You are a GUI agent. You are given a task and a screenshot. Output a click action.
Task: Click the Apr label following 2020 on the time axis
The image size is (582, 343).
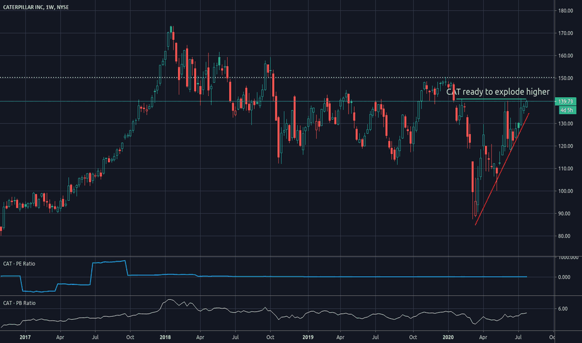click(483, 337)
